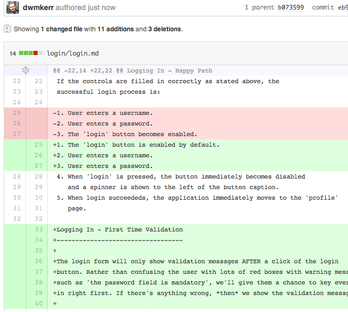Open parent commit b073599

pos(291,7)
